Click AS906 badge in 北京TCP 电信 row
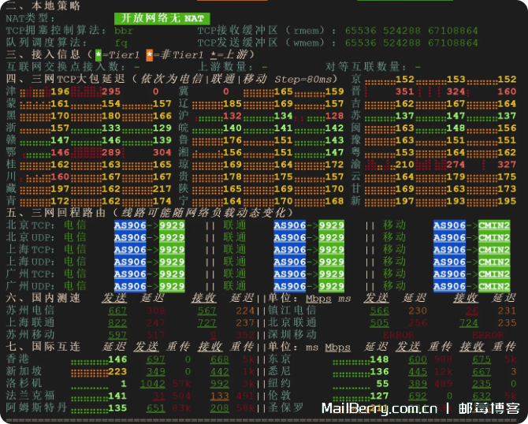Viewport: 528px width, 424px height. (130, 225)
